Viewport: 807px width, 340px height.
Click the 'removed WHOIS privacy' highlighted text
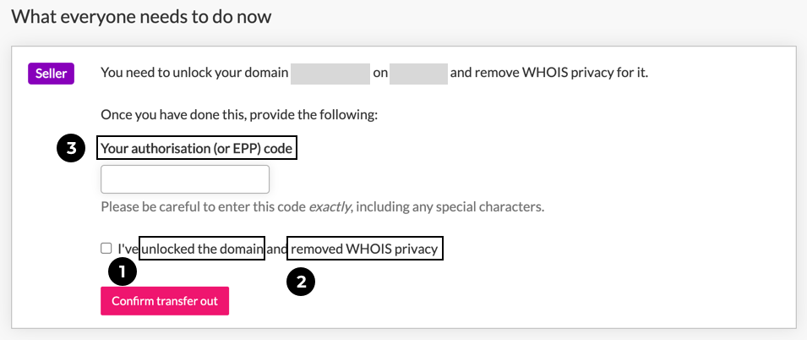(365, 250)
